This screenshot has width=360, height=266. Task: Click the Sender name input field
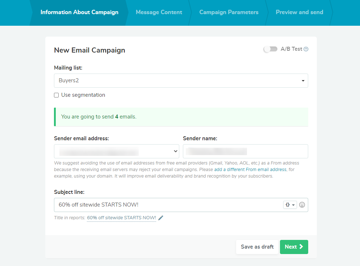(245, 151)
